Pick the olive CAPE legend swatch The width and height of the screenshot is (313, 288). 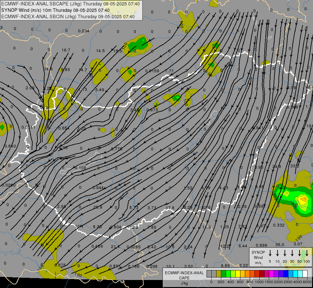[219, 274]
